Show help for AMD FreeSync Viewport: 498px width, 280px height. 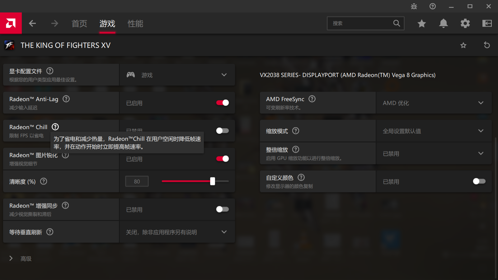(312, 99)
